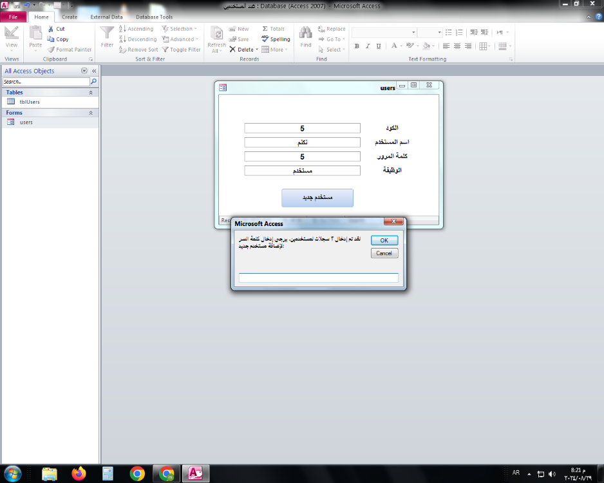Switch to the Database Tools tab

point(154,17)
